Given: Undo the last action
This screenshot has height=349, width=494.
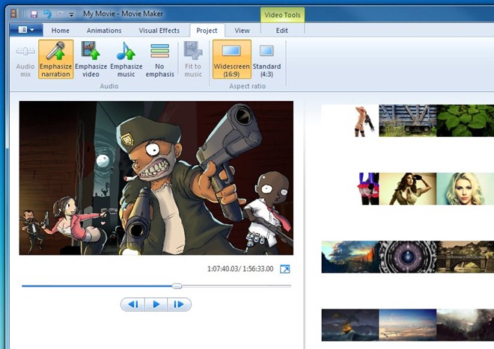Looking at the screenshot, I should pyautogui.click(x=47, y=14).
